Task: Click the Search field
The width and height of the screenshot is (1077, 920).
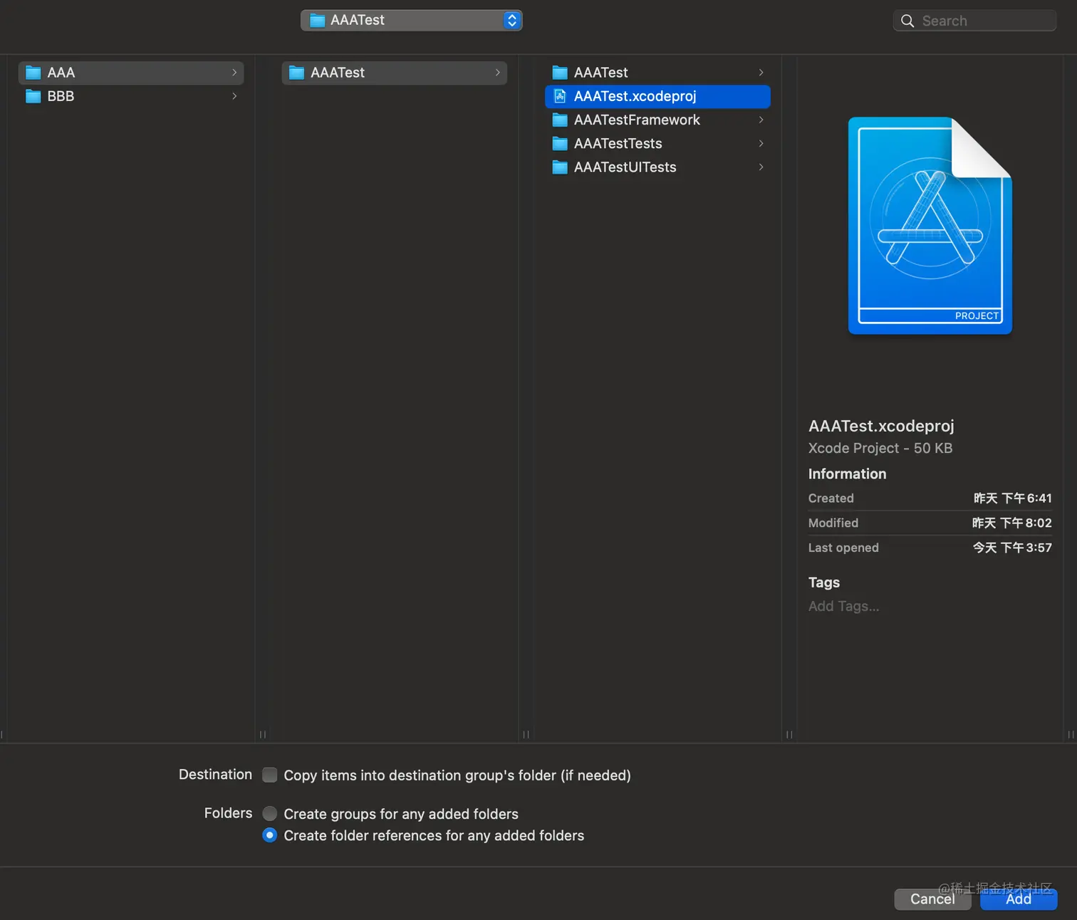Action: [x=974, y=21]
